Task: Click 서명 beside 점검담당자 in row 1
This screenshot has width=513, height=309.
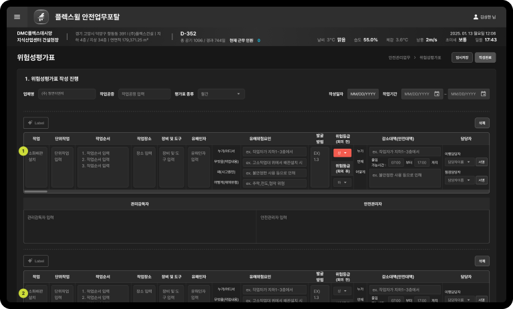Action: pos(482,180)
